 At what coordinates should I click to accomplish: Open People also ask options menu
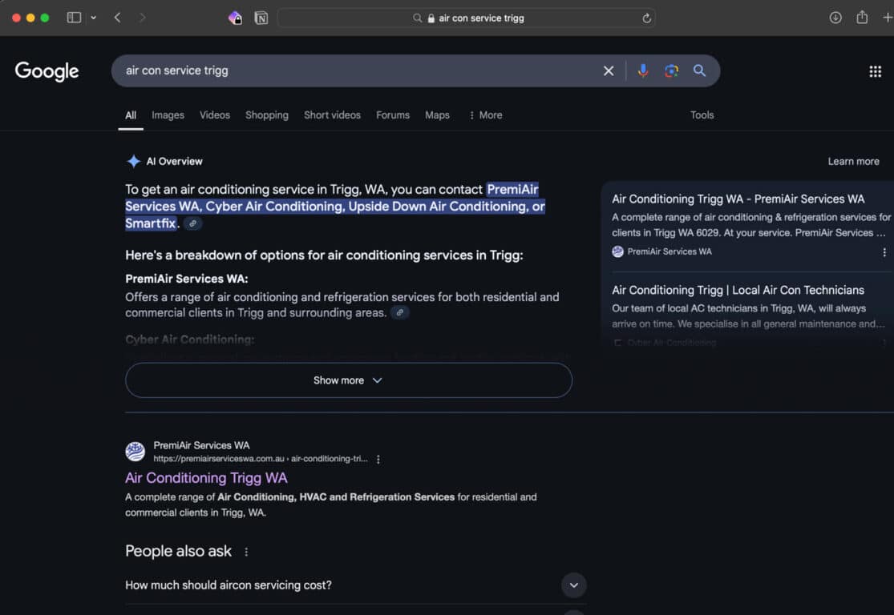point(245,552)
